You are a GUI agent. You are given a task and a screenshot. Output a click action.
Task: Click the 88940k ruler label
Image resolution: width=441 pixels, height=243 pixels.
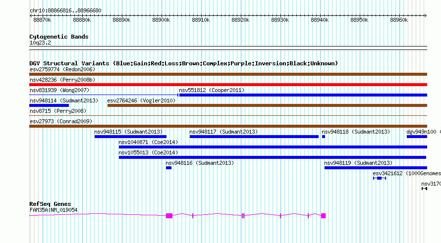(320, 20)
